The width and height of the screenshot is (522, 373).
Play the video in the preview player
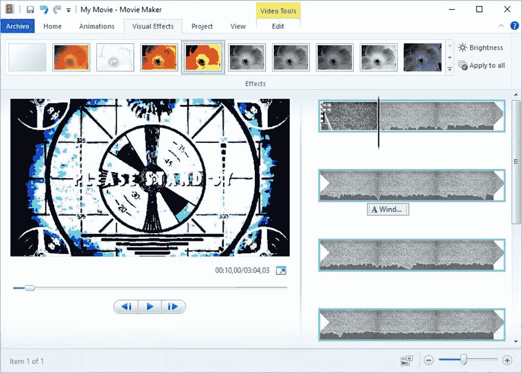pos(150,306)
